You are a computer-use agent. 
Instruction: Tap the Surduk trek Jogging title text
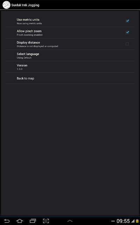(25, 5)
